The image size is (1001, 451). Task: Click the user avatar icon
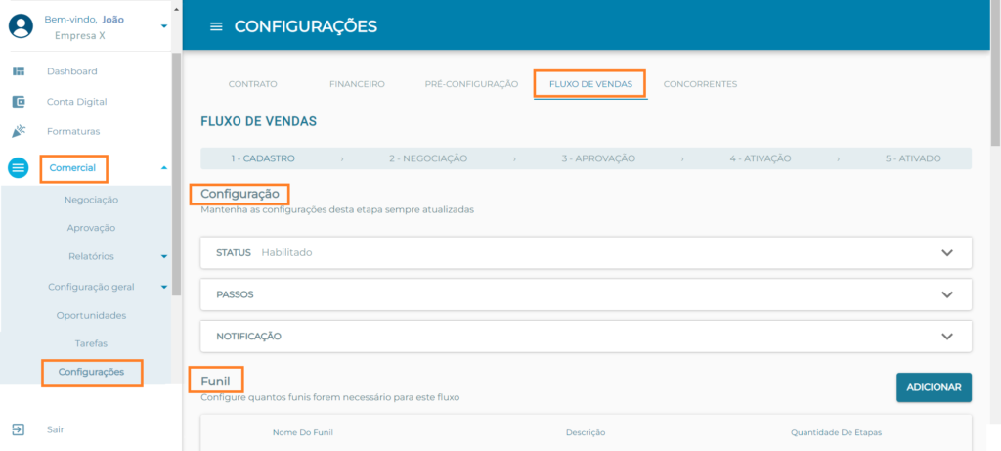21,26
